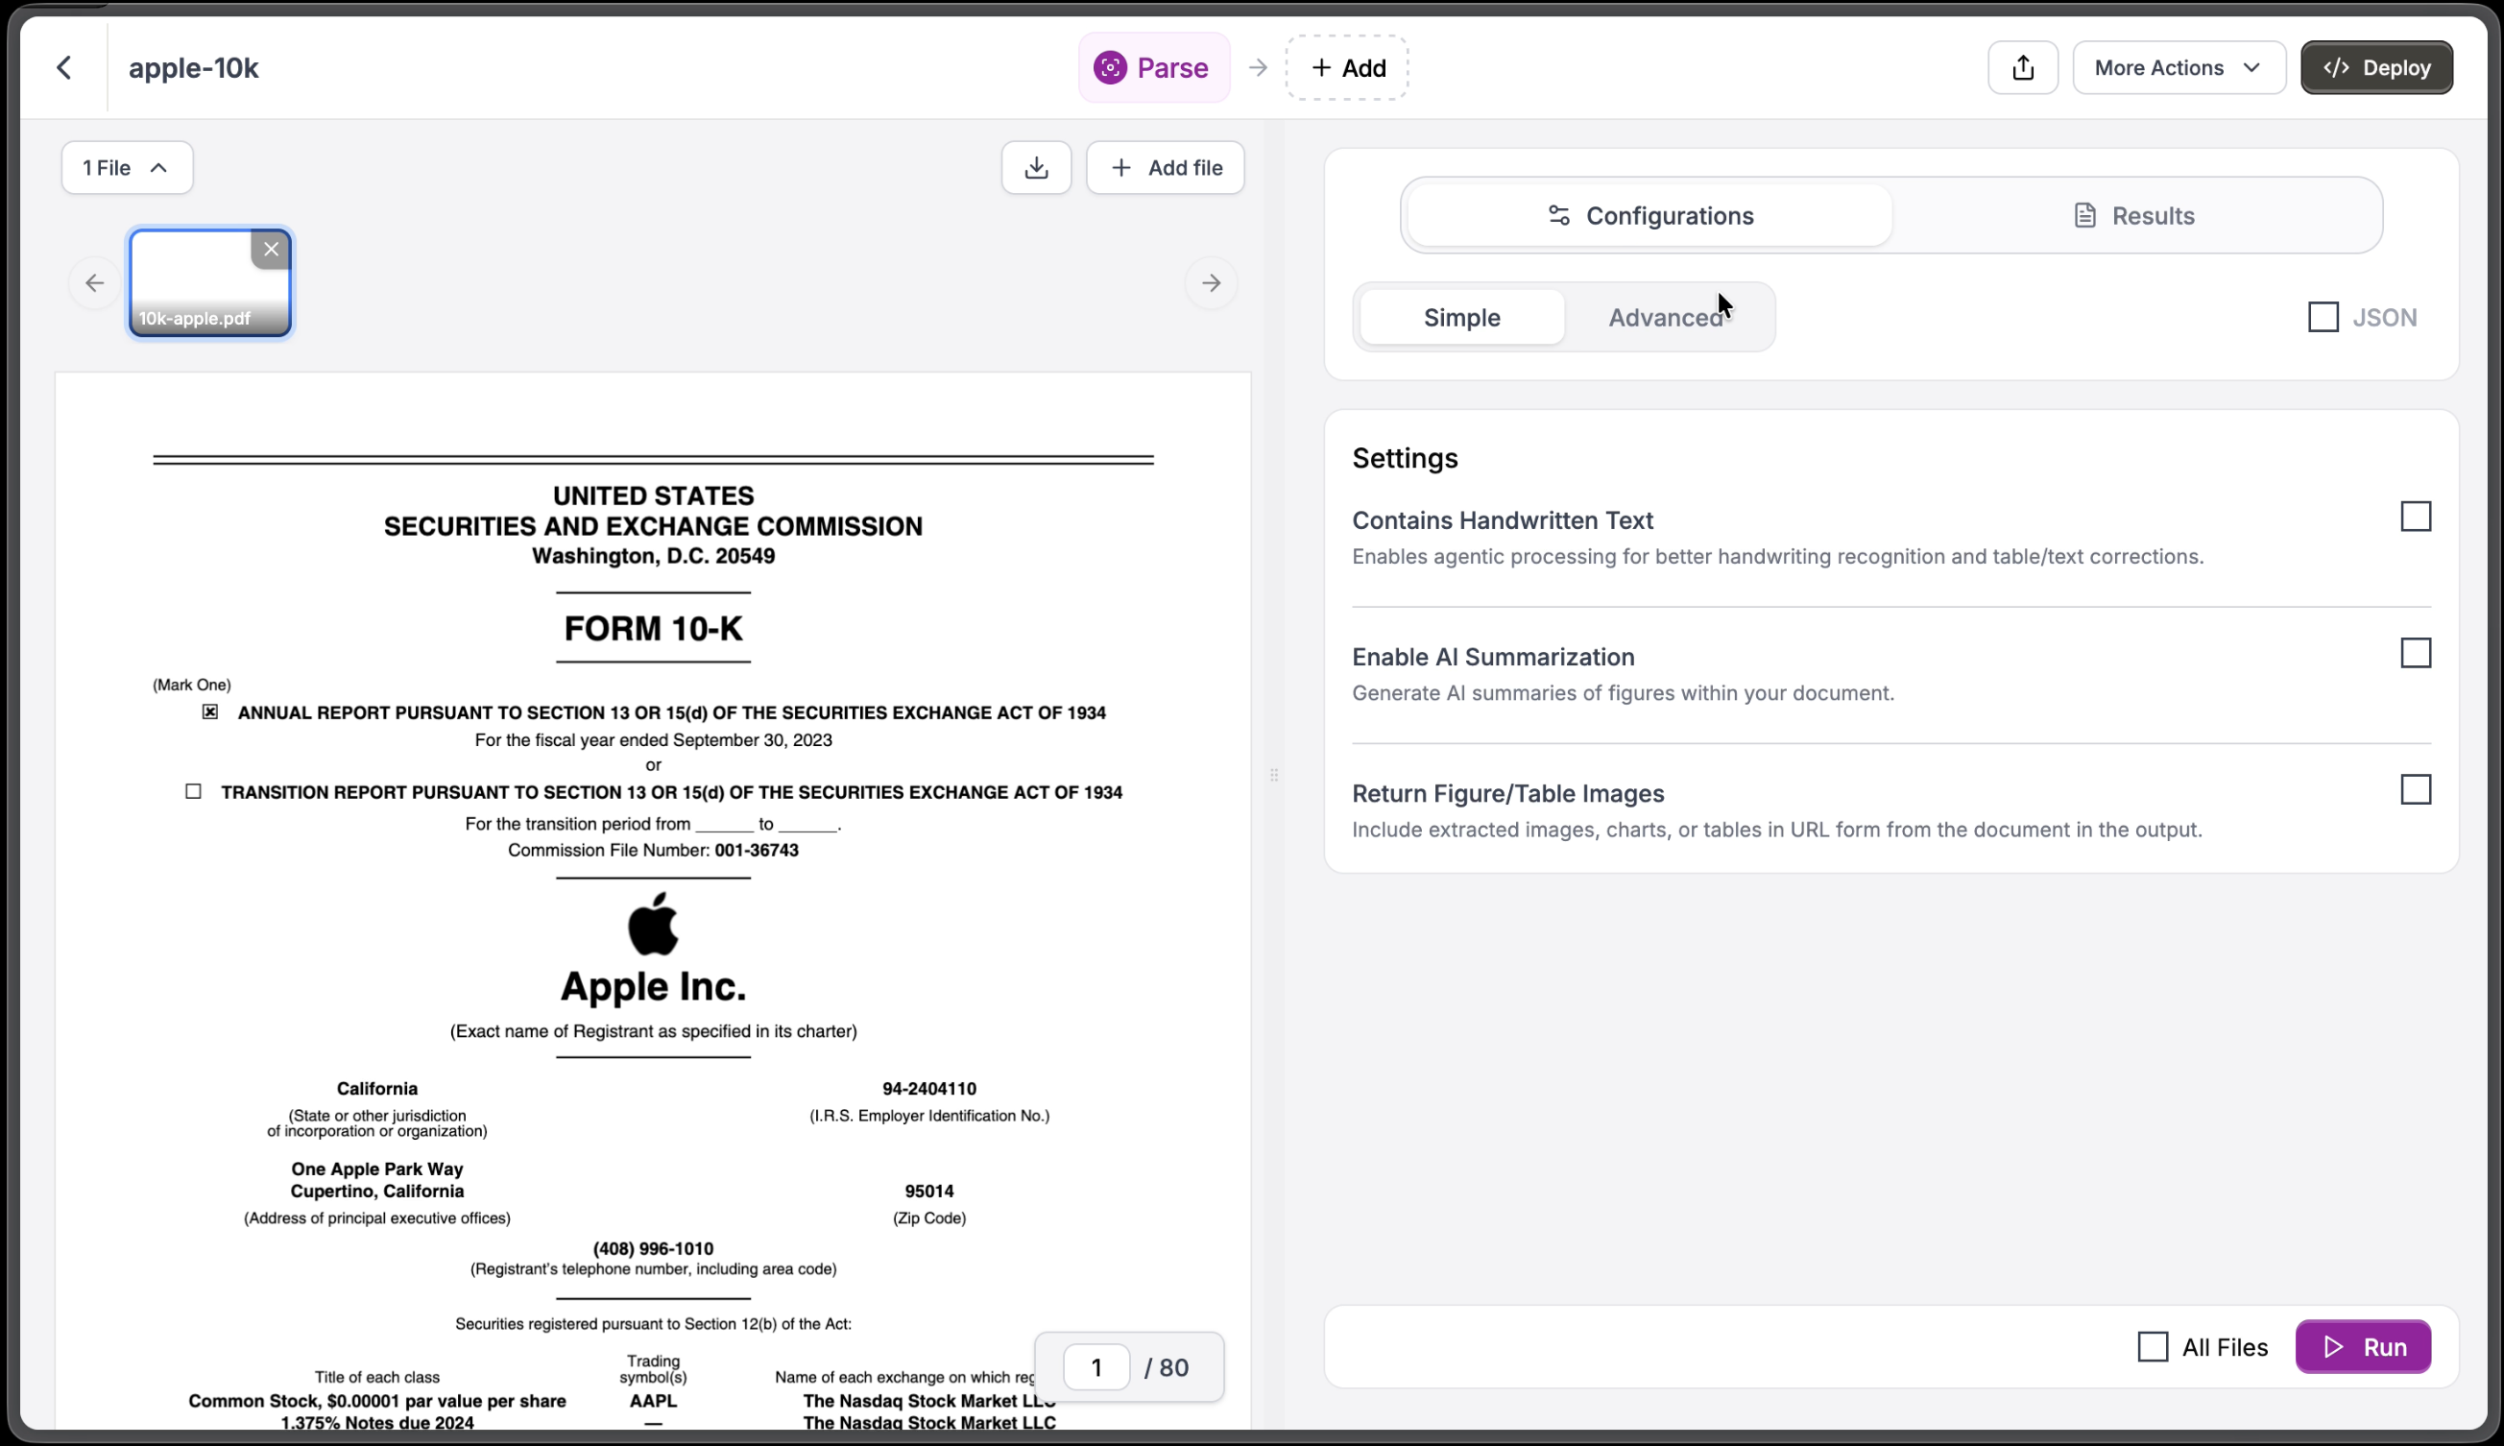Open the share/export dialog
2504x1446 pixels.
tap(2022, 66)
